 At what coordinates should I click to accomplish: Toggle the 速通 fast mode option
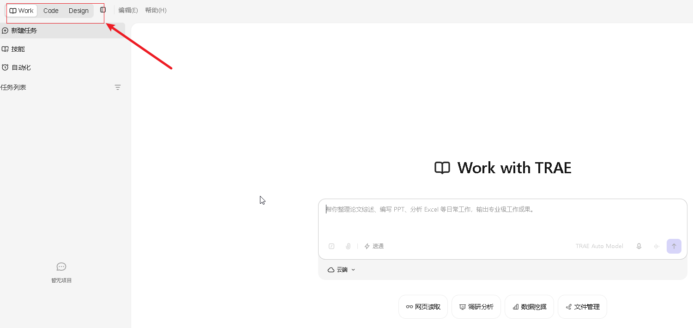[x=374, y=246]
